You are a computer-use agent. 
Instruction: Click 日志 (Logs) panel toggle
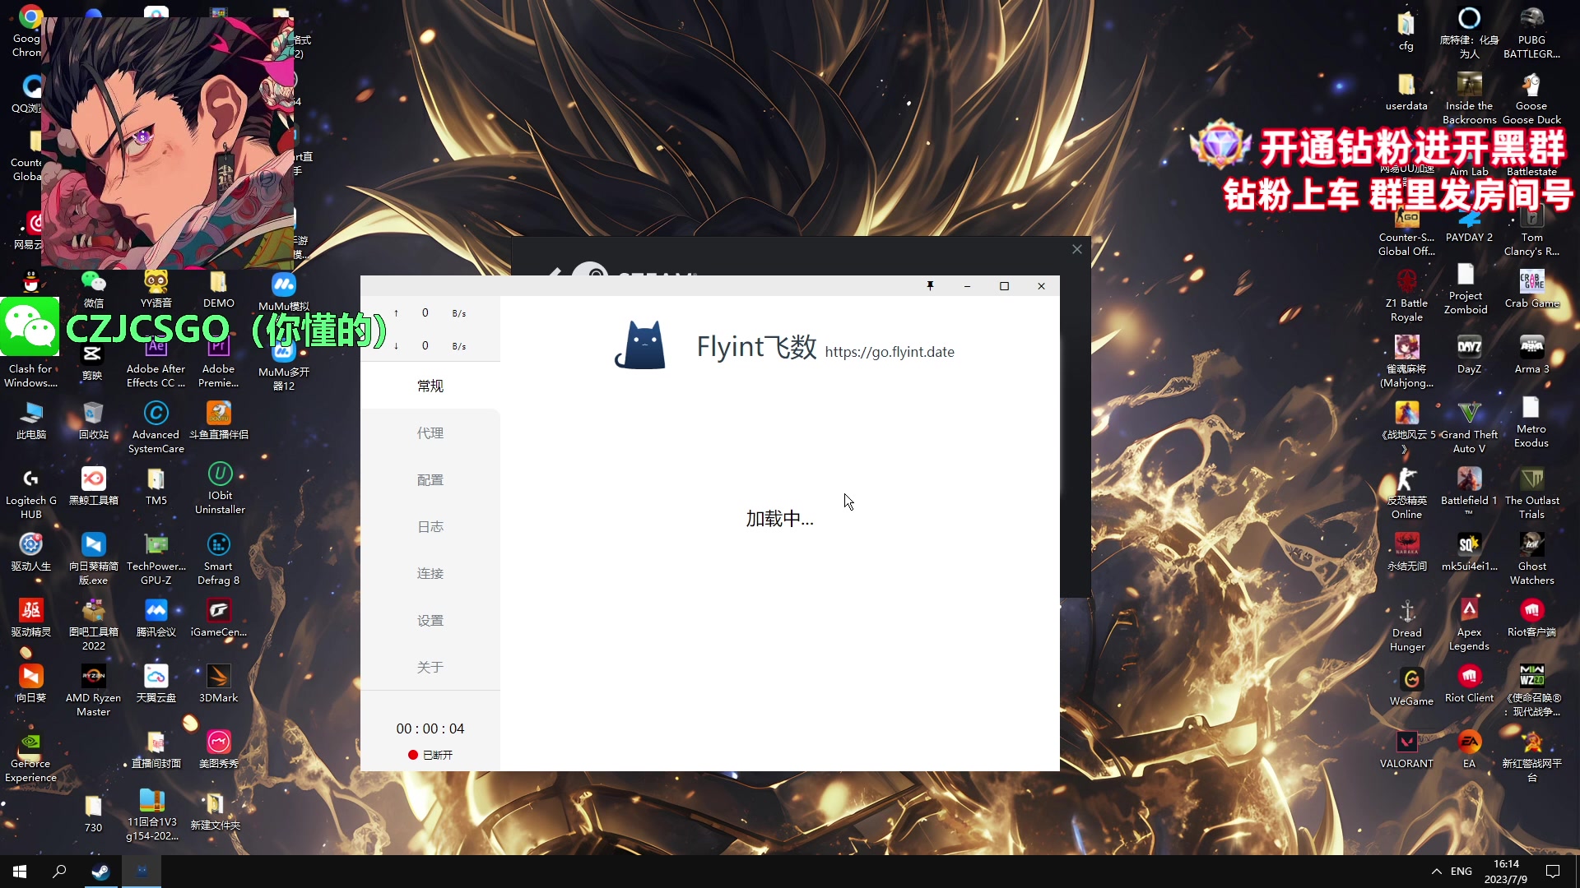pos(431,526)
